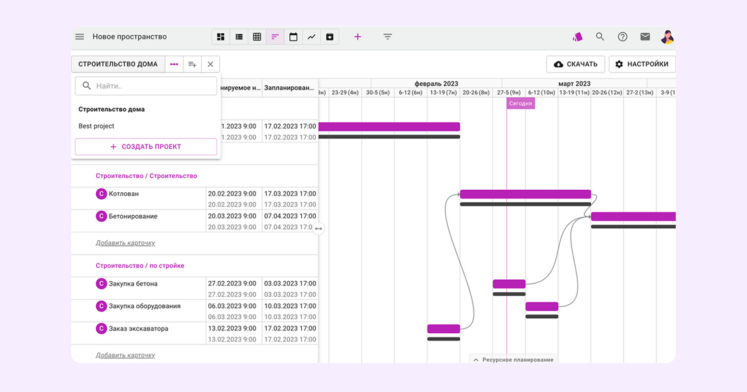Click the февраль 2023 month header
Image resolution: width=747 pixels, height=392 pixels.
(x=437, y=83)
